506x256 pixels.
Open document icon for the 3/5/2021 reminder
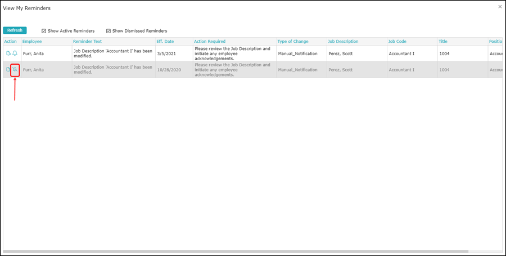click(8, 53)
